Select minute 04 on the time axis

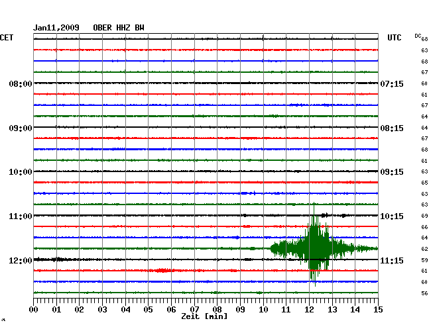pyautogui.click(x=125, y=309)
